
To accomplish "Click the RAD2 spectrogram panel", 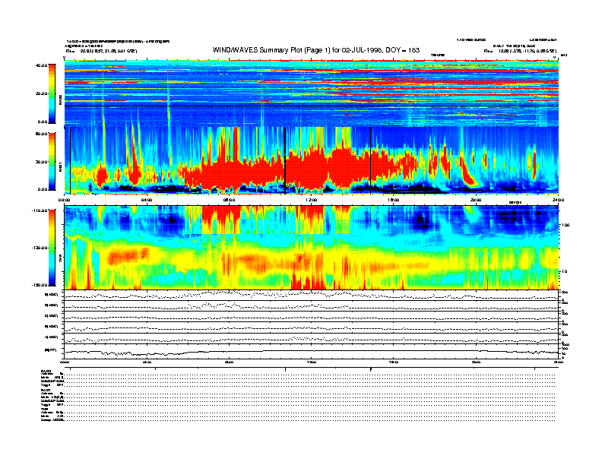I will pyautogui.click(x=311, y=93).
